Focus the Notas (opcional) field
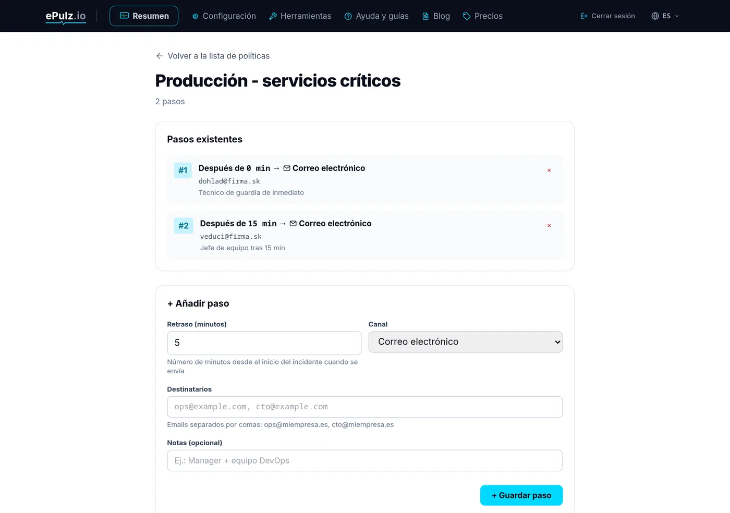 (365, 461)
